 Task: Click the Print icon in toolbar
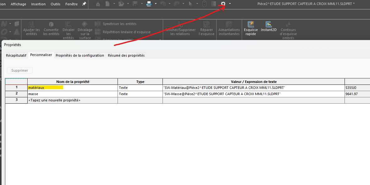[x=149, y=4]
